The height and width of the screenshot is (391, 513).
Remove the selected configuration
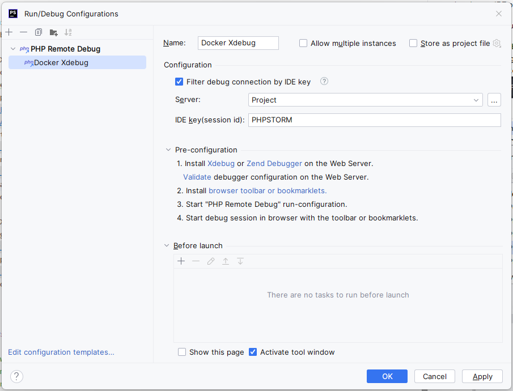(24, 32)
